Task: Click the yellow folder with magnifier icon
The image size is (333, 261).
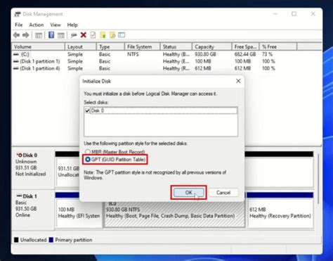Action: [112, 35]
